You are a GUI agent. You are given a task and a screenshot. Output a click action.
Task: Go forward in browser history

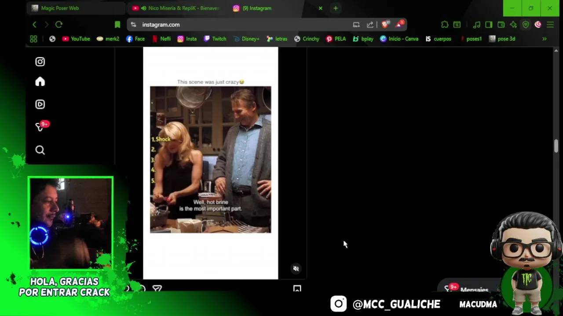pyautogui.click(x=46, y=25)
